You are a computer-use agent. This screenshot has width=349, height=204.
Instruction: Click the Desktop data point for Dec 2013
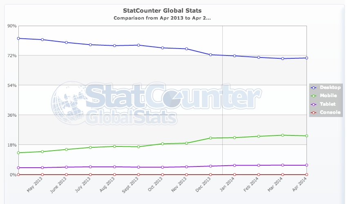[210, 55]
